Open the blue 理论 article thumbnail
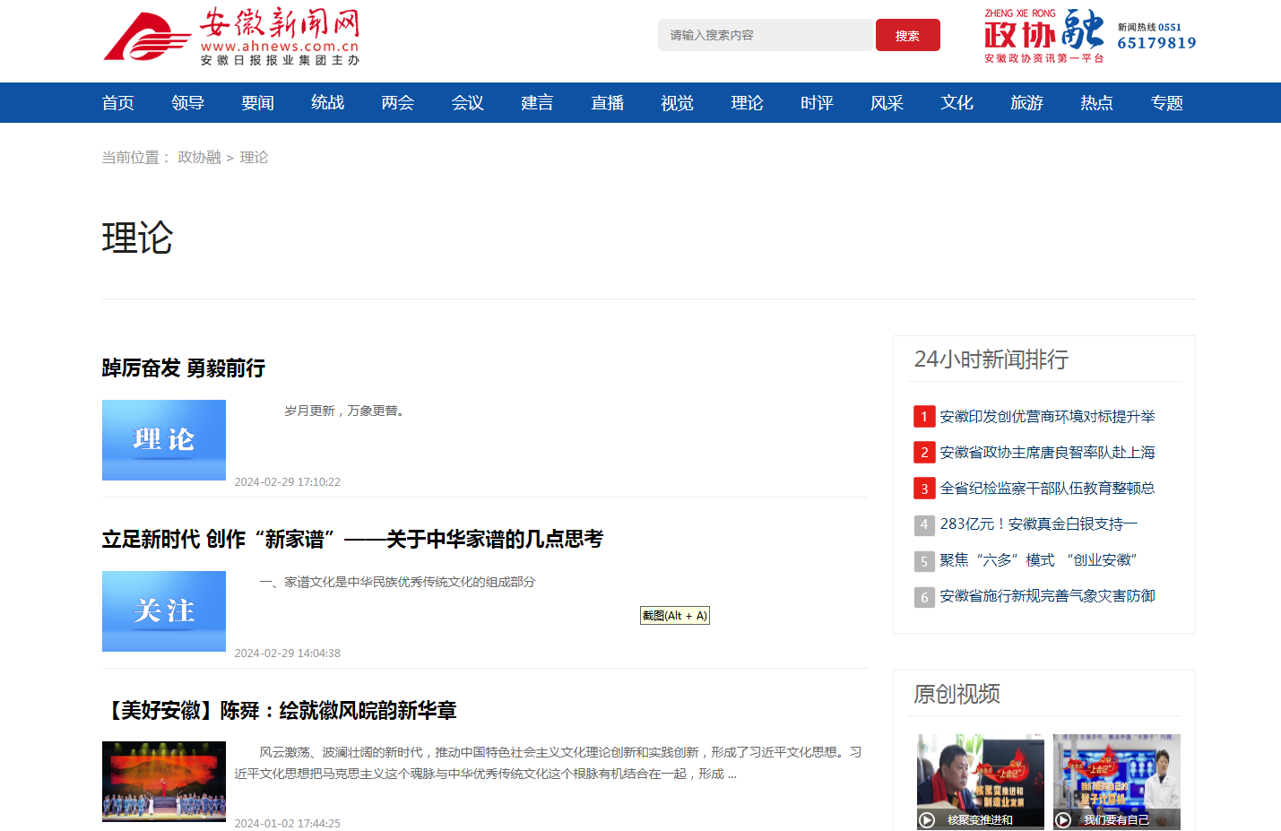 tap(164, 440)
